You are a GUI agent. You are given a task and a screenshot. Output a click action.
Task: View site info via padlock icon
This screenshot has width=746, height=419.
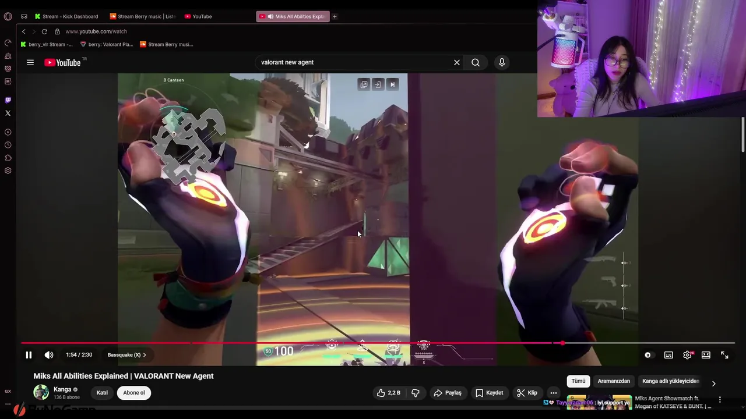(x=57, y=31)
